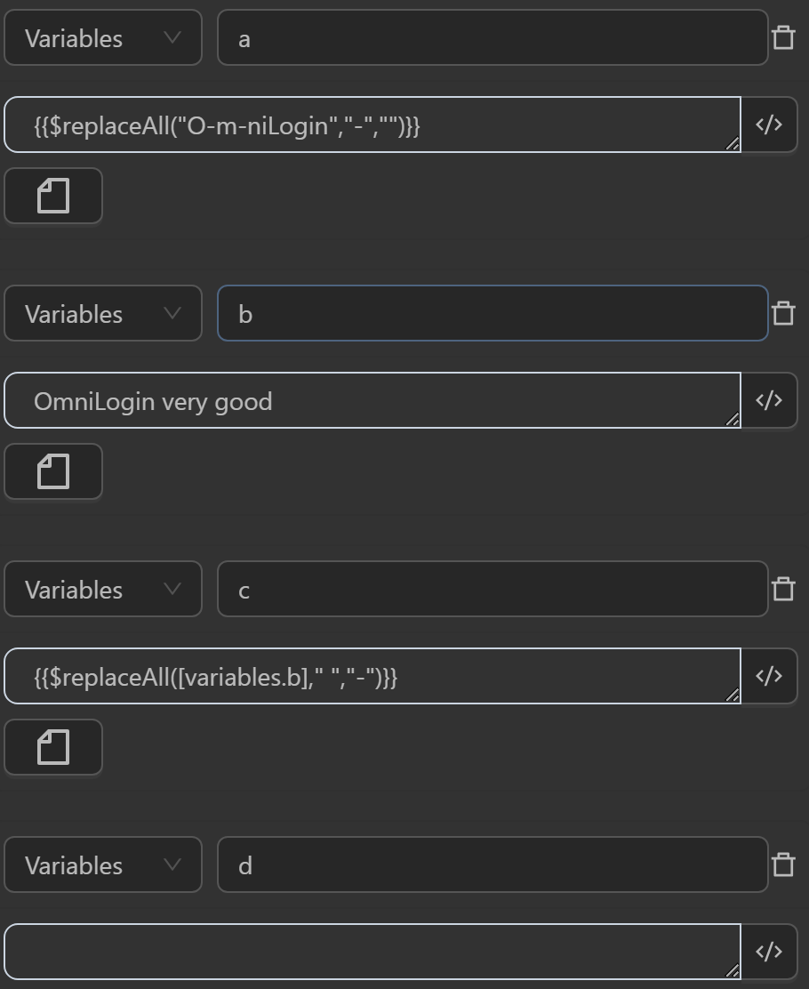
Task: Open code editor for variable a value
Action: pos(769,125)
